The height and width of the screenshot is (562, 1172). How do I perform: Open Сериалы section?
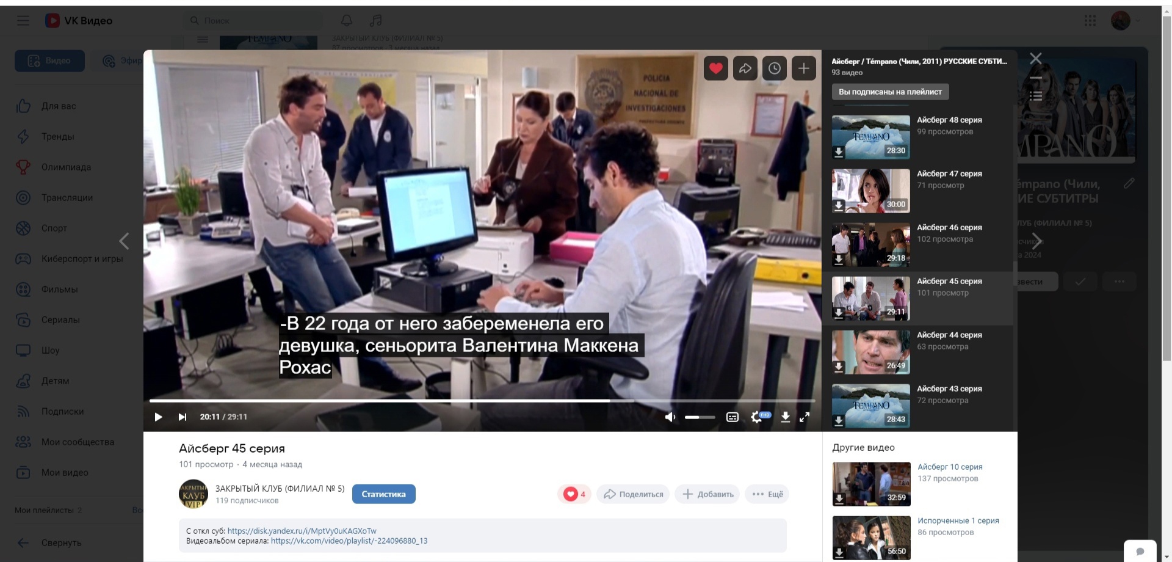click(x=60, y=319)
